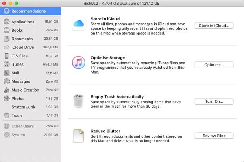
Task: Turn On Empty Trash Automatically
Action: (x=214, y=101)
